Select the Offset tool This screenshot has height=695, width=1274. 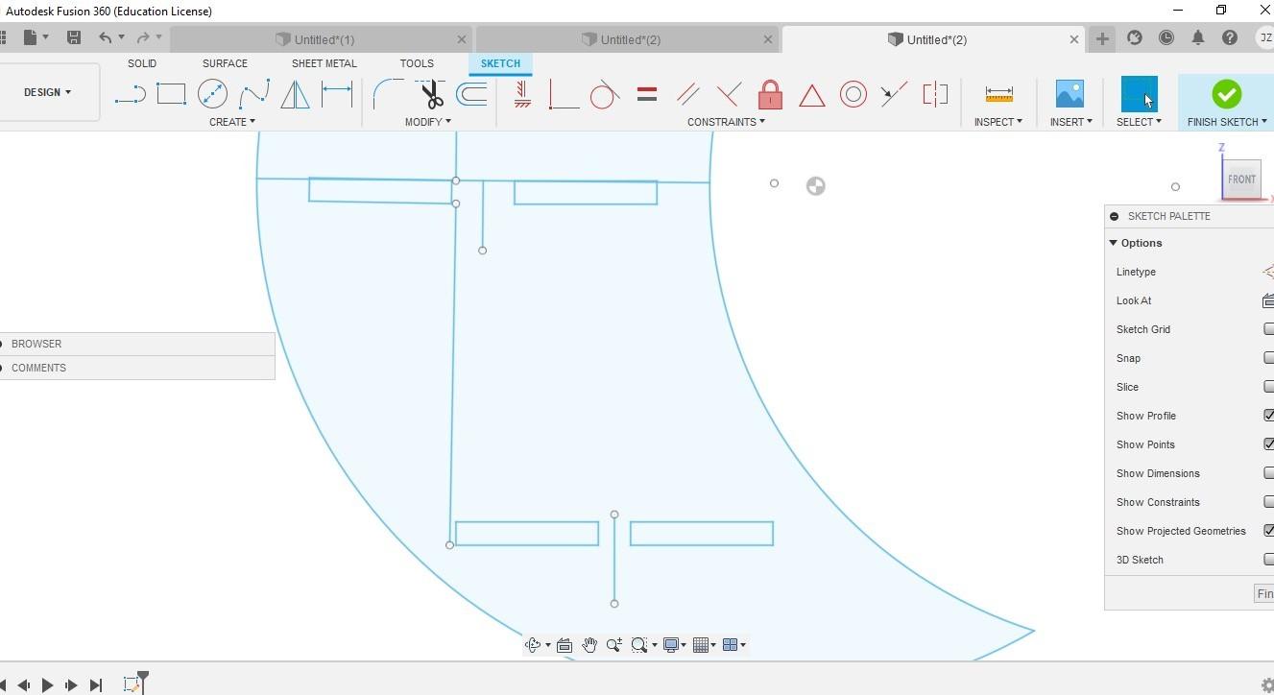pyautogui.click(x=471, y=94)
